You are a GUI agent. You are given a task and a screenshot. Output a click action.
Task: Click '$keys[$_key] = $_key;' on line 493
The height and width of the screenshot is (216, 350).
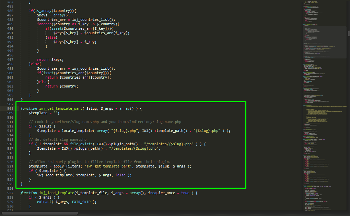coord(75,42)
